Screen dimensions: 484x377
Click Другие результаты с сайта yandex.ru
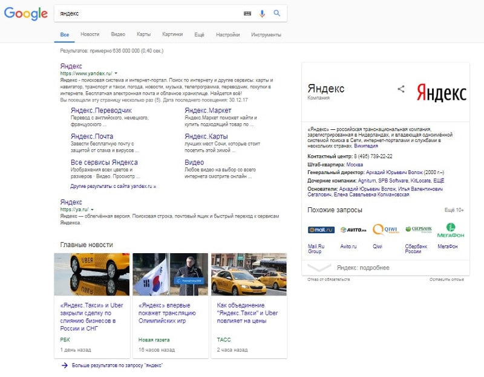(113, 186)
